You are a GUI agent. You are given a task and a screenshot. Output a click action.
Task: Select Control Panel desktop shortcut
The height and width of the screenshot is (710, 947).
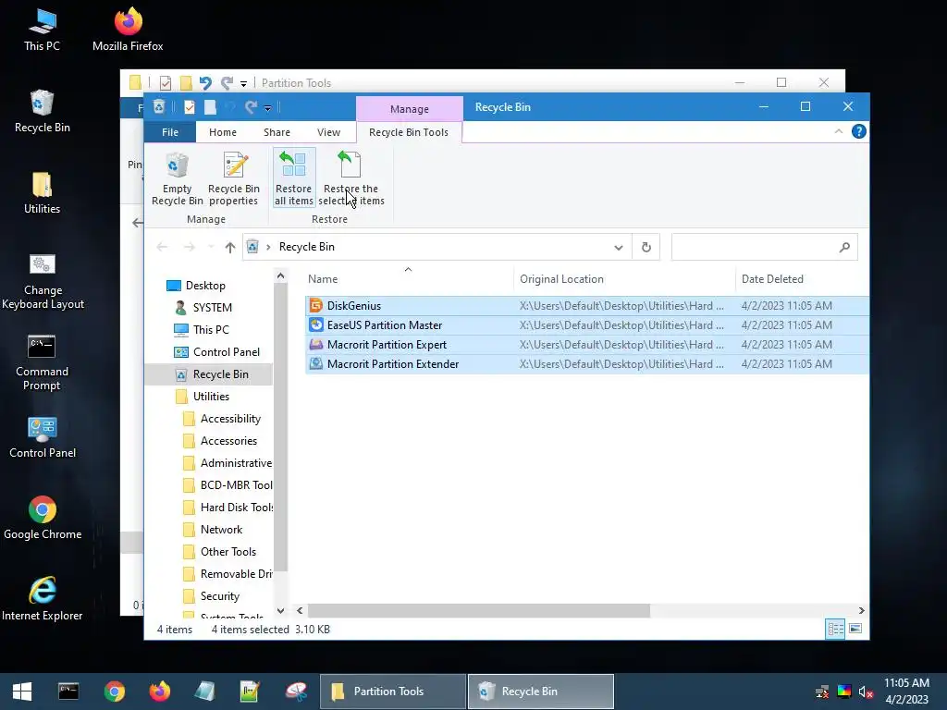pyautogui.click(x=42, y=437)
